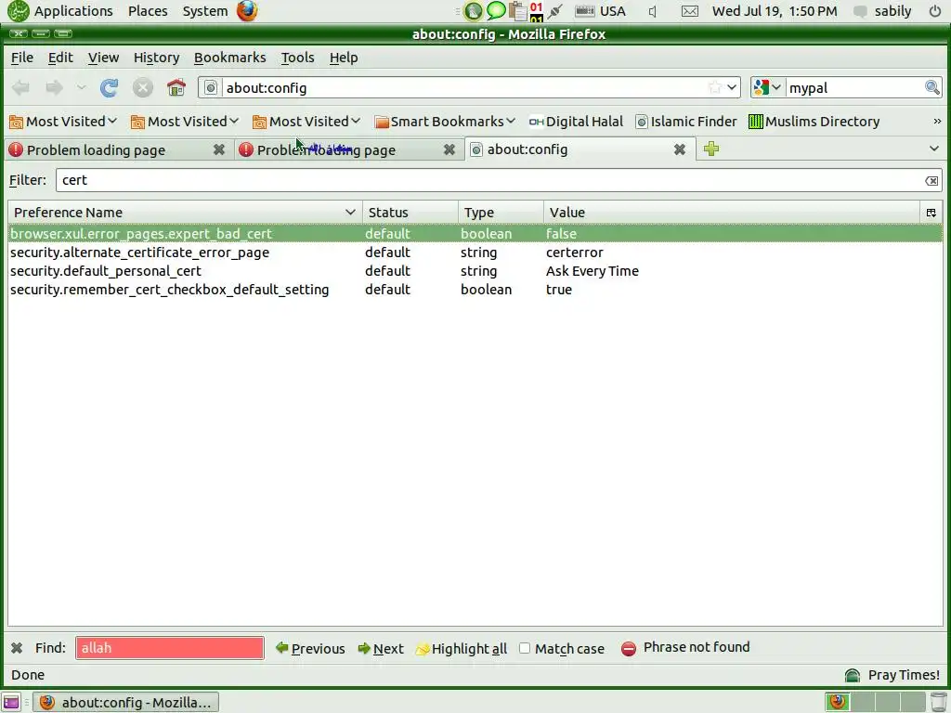Open the column picker icon in the table header
The height and width of the screenshot is (713, 951).
(x=931, y=213)
